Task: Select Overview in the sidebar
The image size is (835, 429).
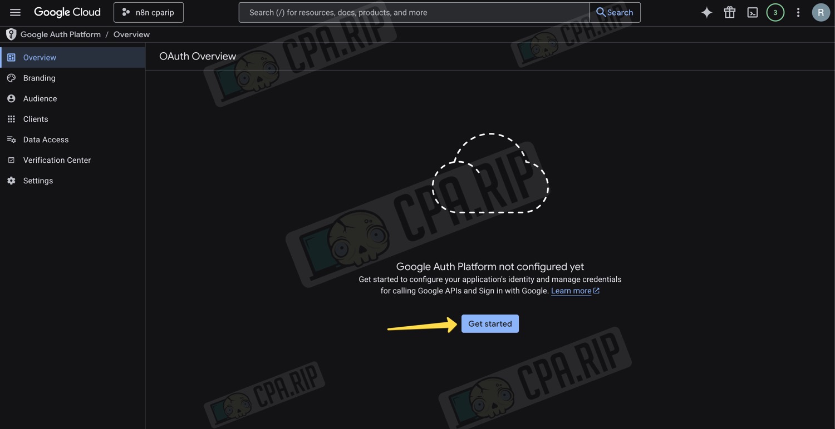Action: pyautogui.click(x=40, y=58)
